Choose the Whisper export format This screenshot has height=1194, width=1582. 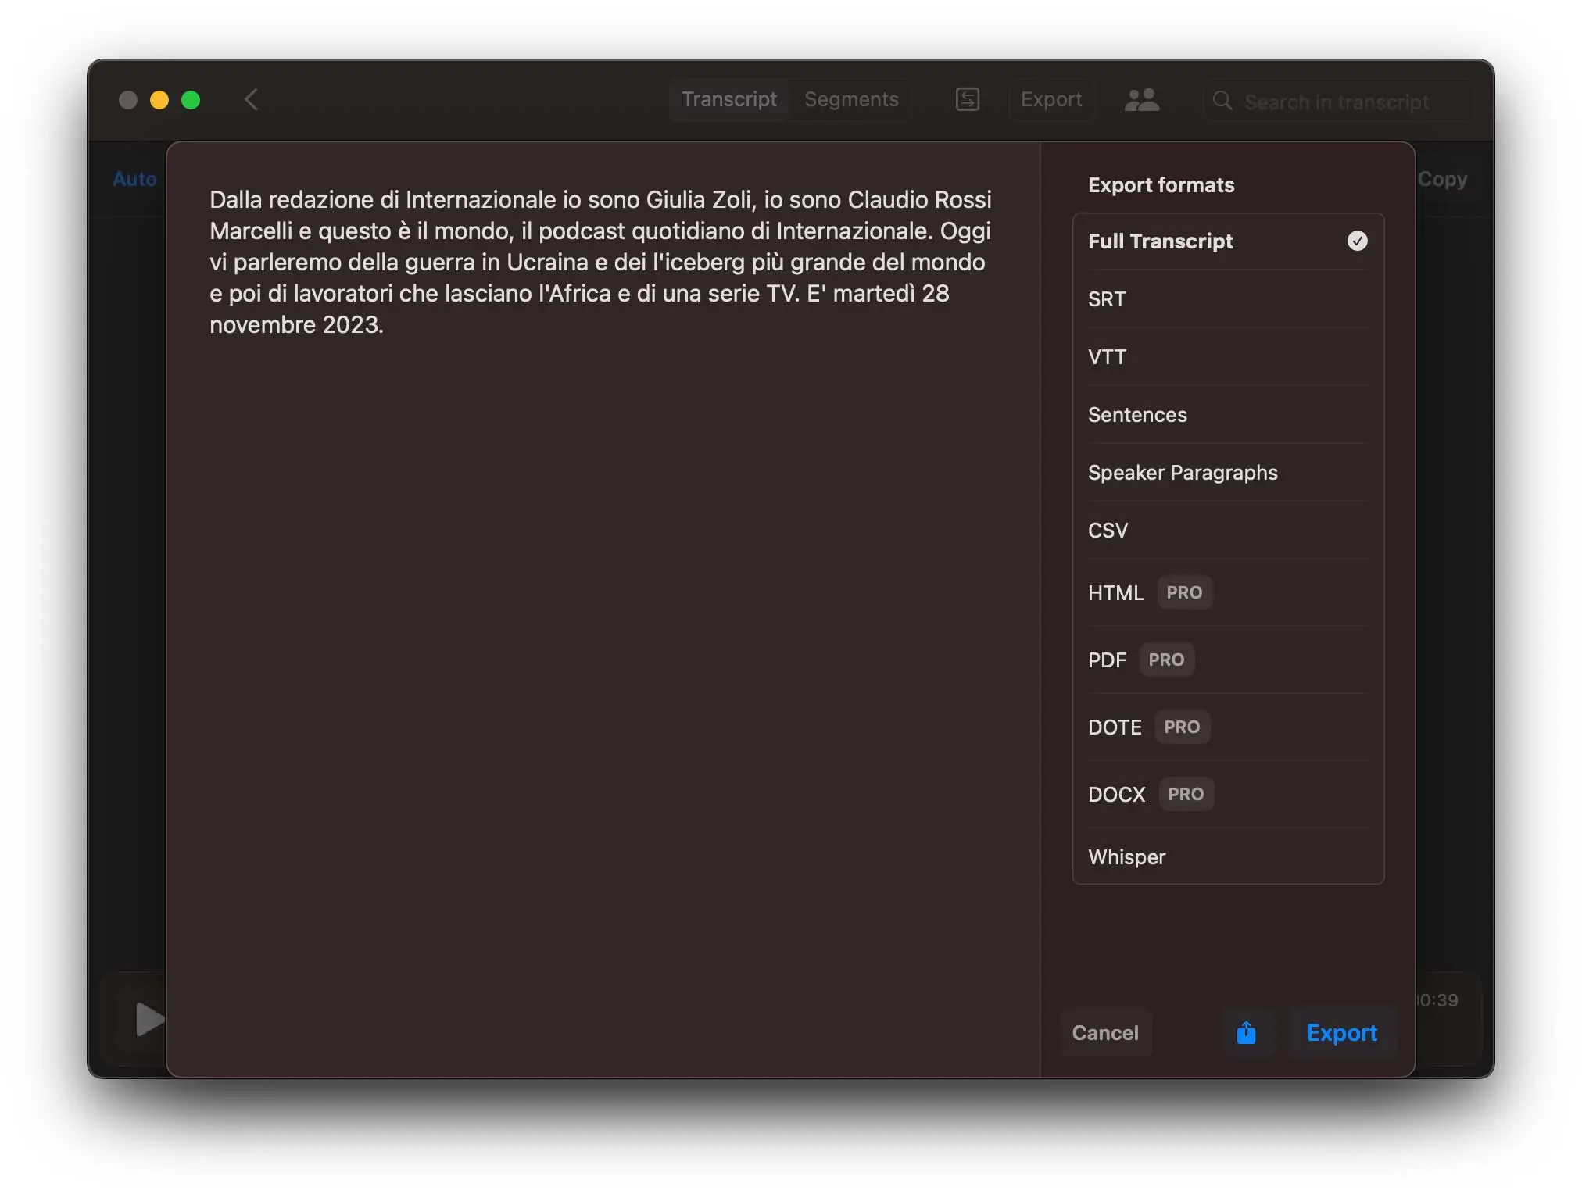click(1126, 856)
